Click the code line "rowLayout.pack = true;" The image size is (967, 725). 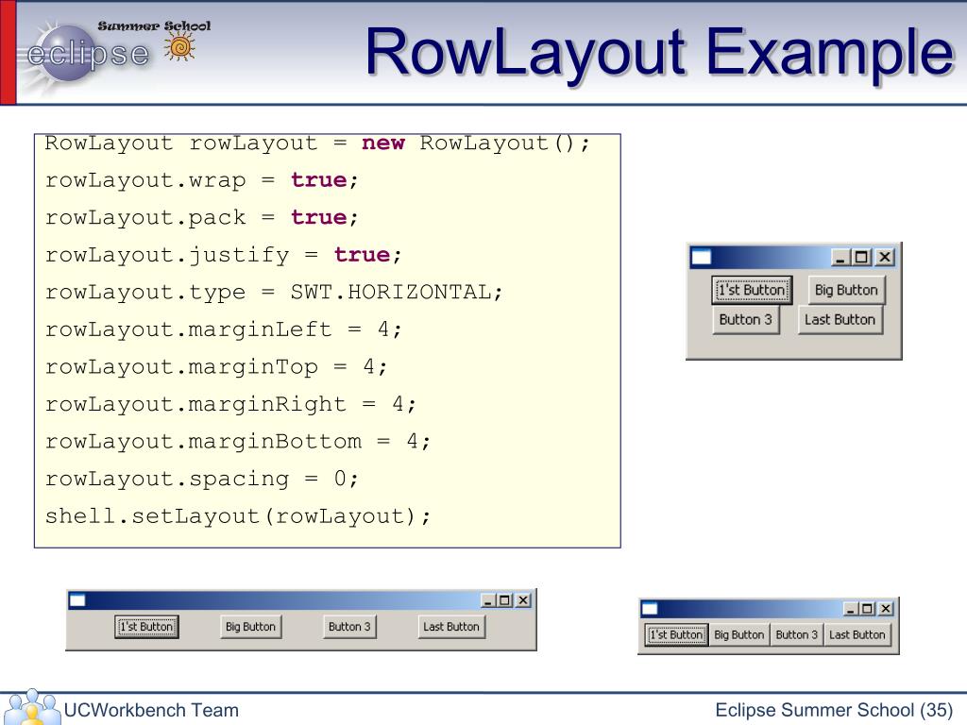(x=202, y=218)
